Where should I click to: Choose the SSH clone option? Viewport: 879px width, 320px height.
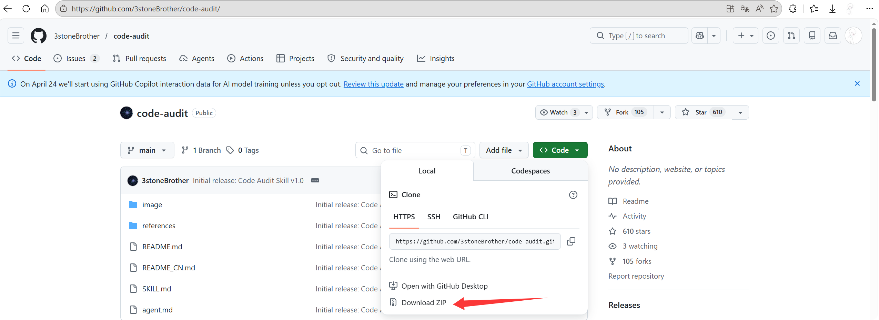pos(434,217)
